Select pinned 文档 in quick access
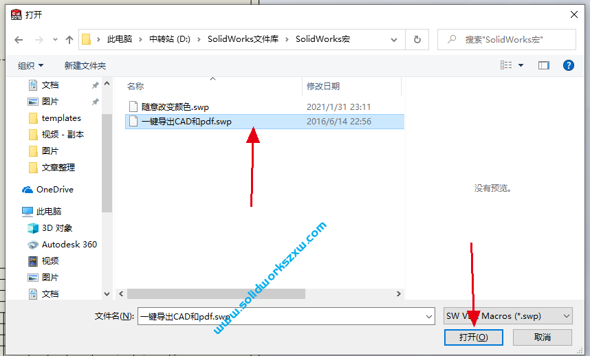This screenshot has height=356, width=590. (x=50, y=85)
